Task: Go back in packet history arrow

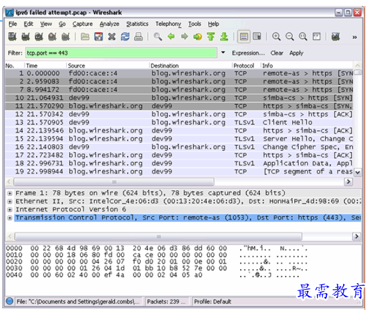Action: pos(171,37)
